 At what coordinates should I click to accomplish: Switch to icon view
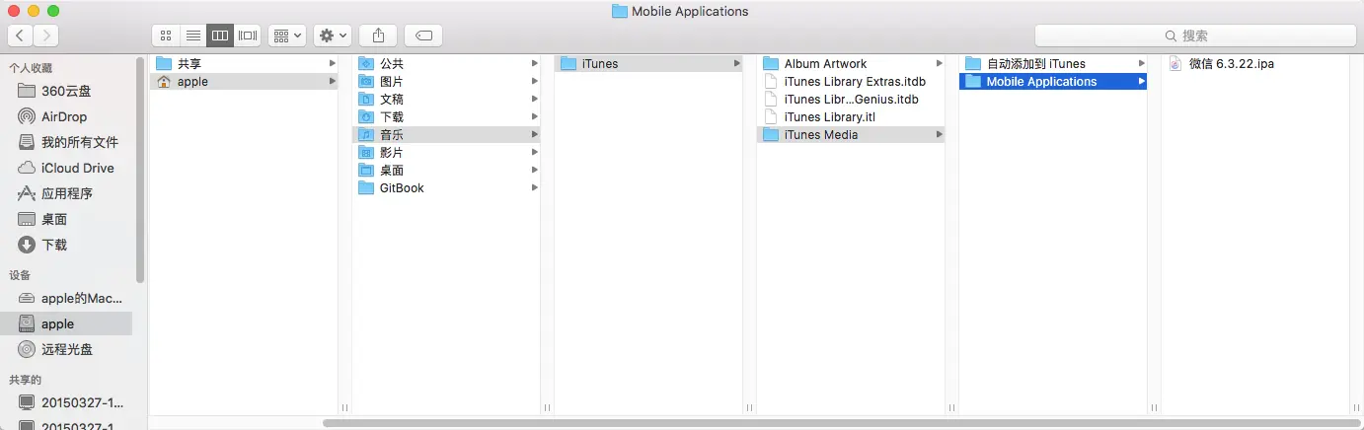click(x=166, y=36)
